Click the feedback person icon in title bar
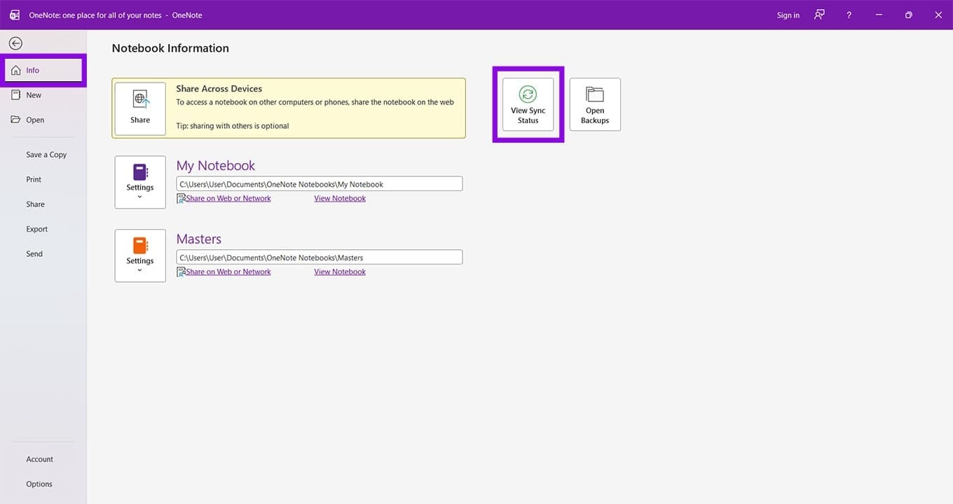Image resolution: width=953 pixels, height=504 pixels. pos(819,15)
